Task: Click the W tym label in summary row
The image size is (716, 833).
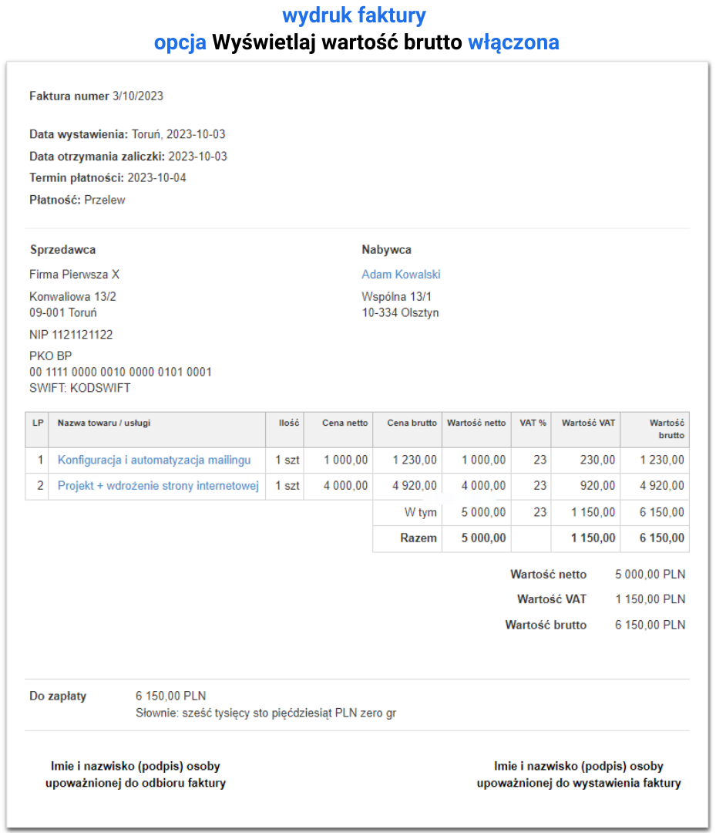Action: point(421,512)
